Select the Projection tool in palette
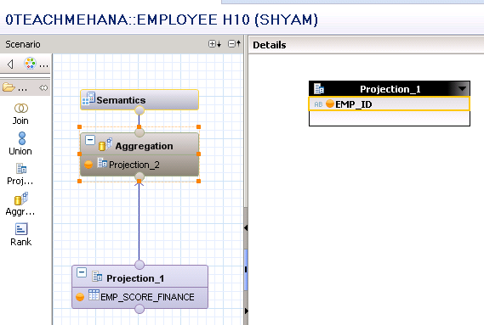This screenshot has height=325, width=484. (20, 174)
